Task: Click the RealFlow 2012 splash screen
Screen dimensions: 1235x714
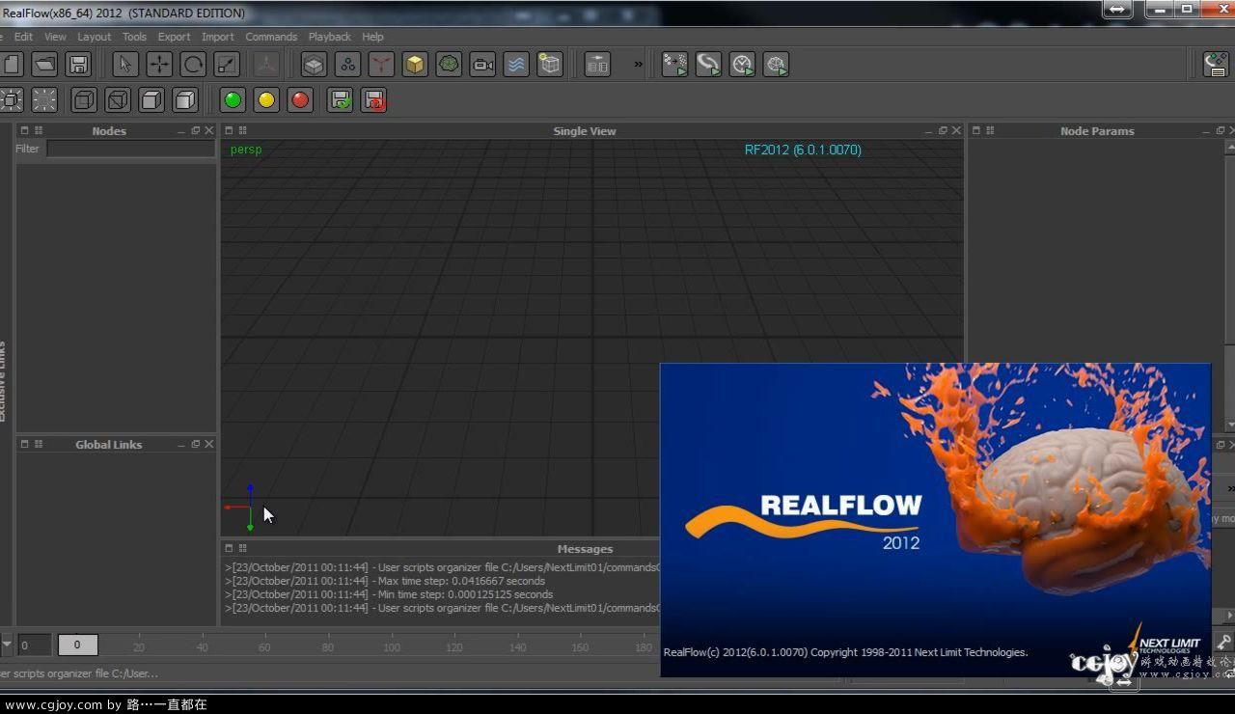Action: (935, 519)
